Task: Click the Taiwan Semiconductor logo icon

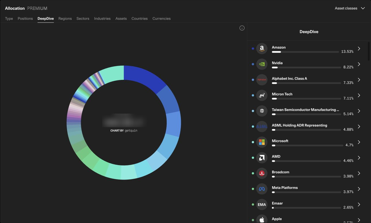Action: tap(262, 111)
